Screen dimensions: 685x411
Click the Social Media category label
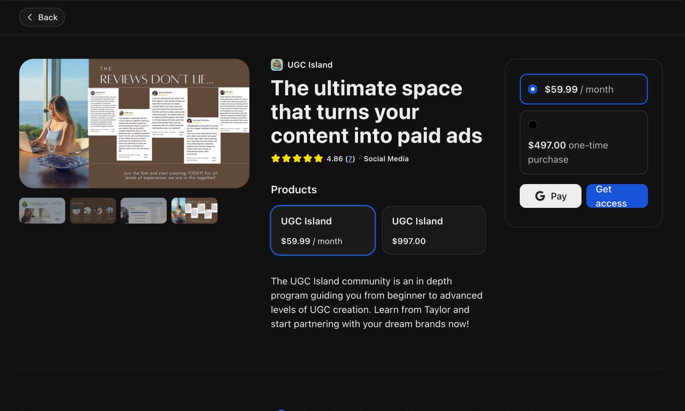pos(386,159)
